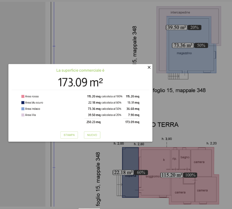Click the 7.90 mq result value

click(x=134, y=115)
